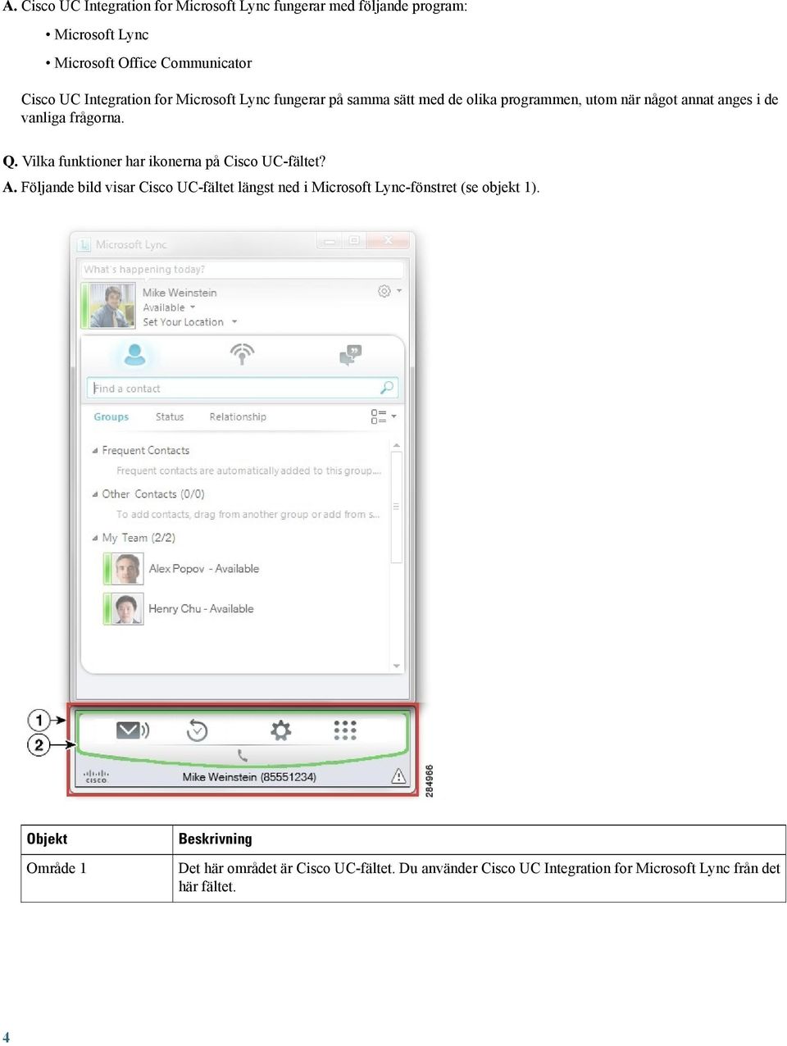Image resolution: width=787 pixels, height=1046 pixels.
Task: Click the phone handset icon below the Cisco UC toolbar
Action: 242,755
